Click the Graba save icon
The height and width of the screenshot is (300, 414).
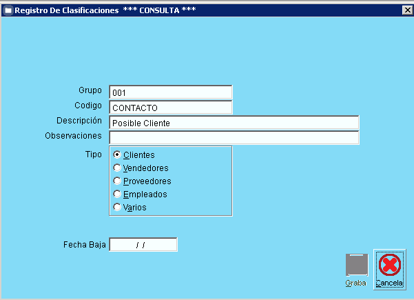click(356, 266)
